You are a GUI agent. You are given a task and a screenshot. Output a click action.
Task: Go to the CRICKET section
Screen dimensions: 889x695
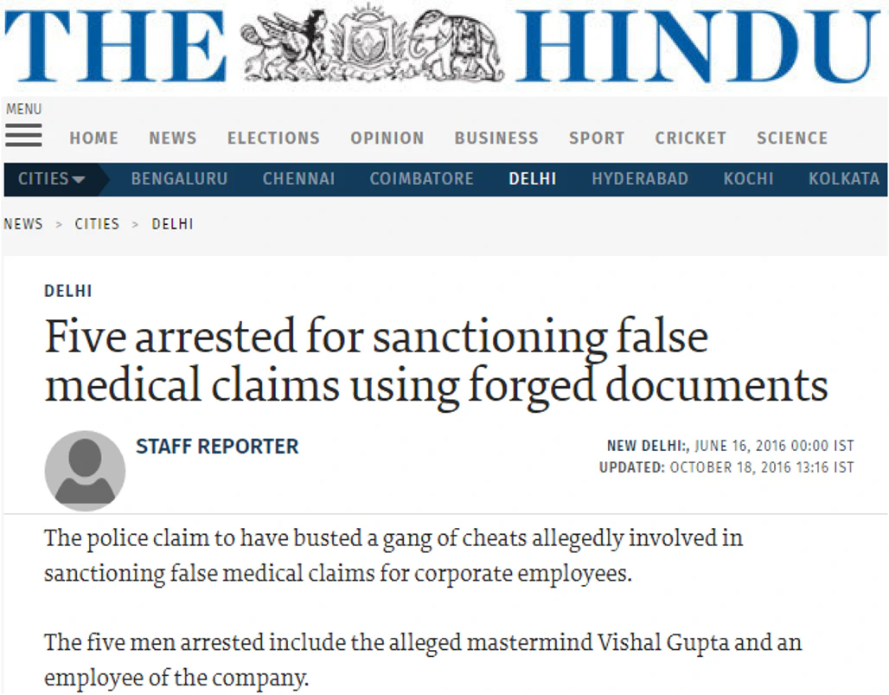point(690,137)
